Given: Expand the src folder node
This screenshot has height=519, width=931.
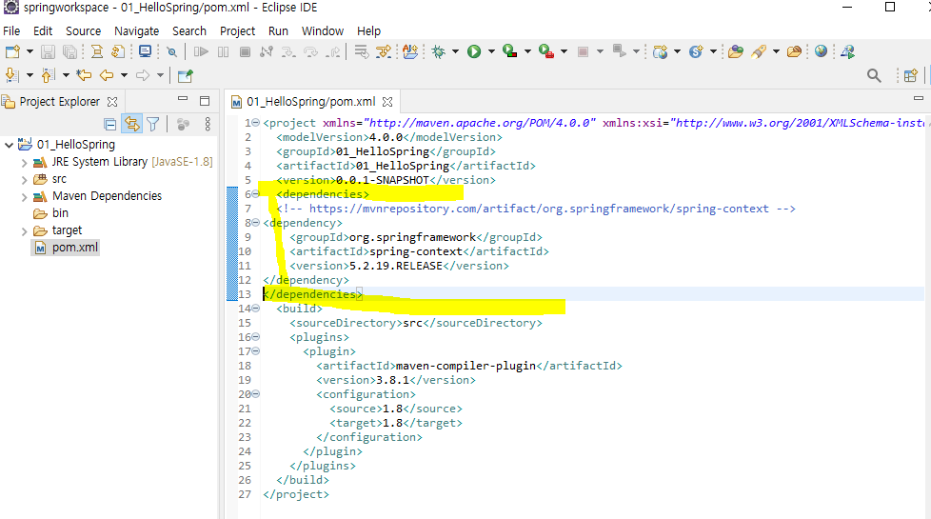Looking at the screenshot, I should pos(25,179).
